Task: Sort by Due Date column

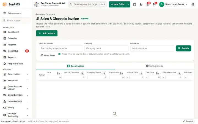Action: tap(157, 73)
